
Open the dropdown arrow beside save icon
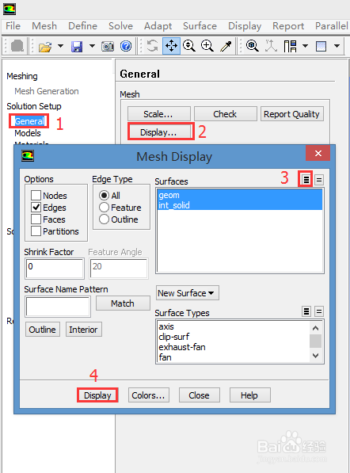[92, 46]
